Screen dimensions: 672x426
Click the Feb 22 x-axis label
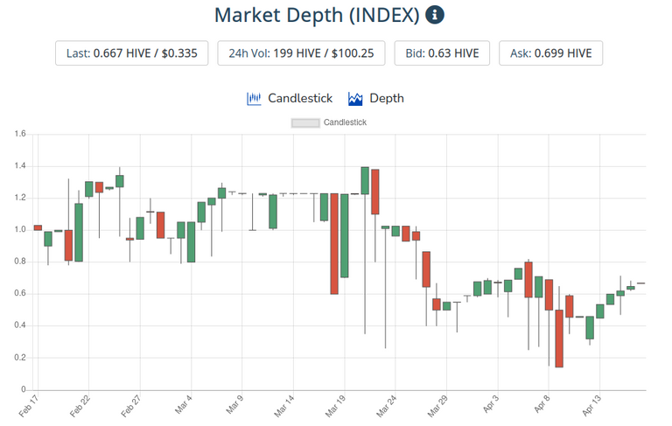(80, 406)
